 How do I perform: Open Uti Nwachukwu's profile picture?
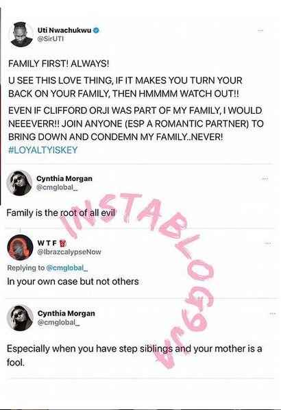tap(22, 34)
